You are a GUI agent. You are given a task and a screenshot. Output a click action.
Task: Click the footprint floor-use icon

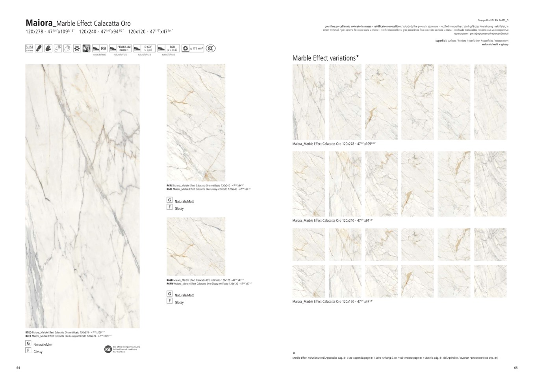(39, 48)
